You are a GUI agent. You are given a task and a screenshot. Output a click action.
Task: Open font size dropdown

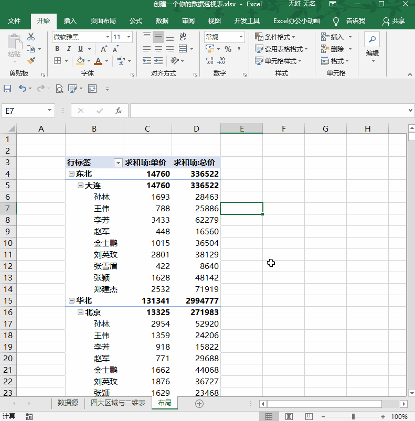pos(129,37)
